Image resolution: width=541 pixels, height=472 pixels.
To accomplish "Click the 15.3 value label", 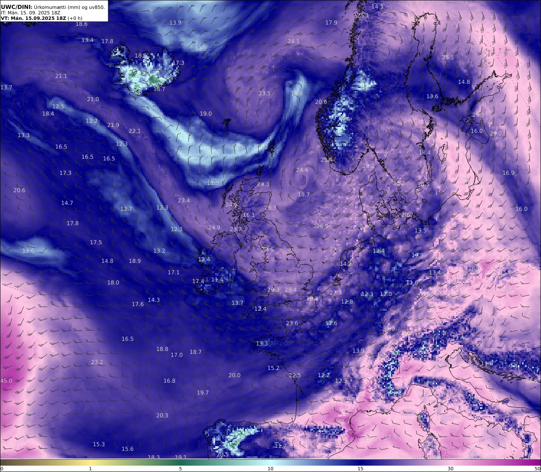I will [98, 444].
